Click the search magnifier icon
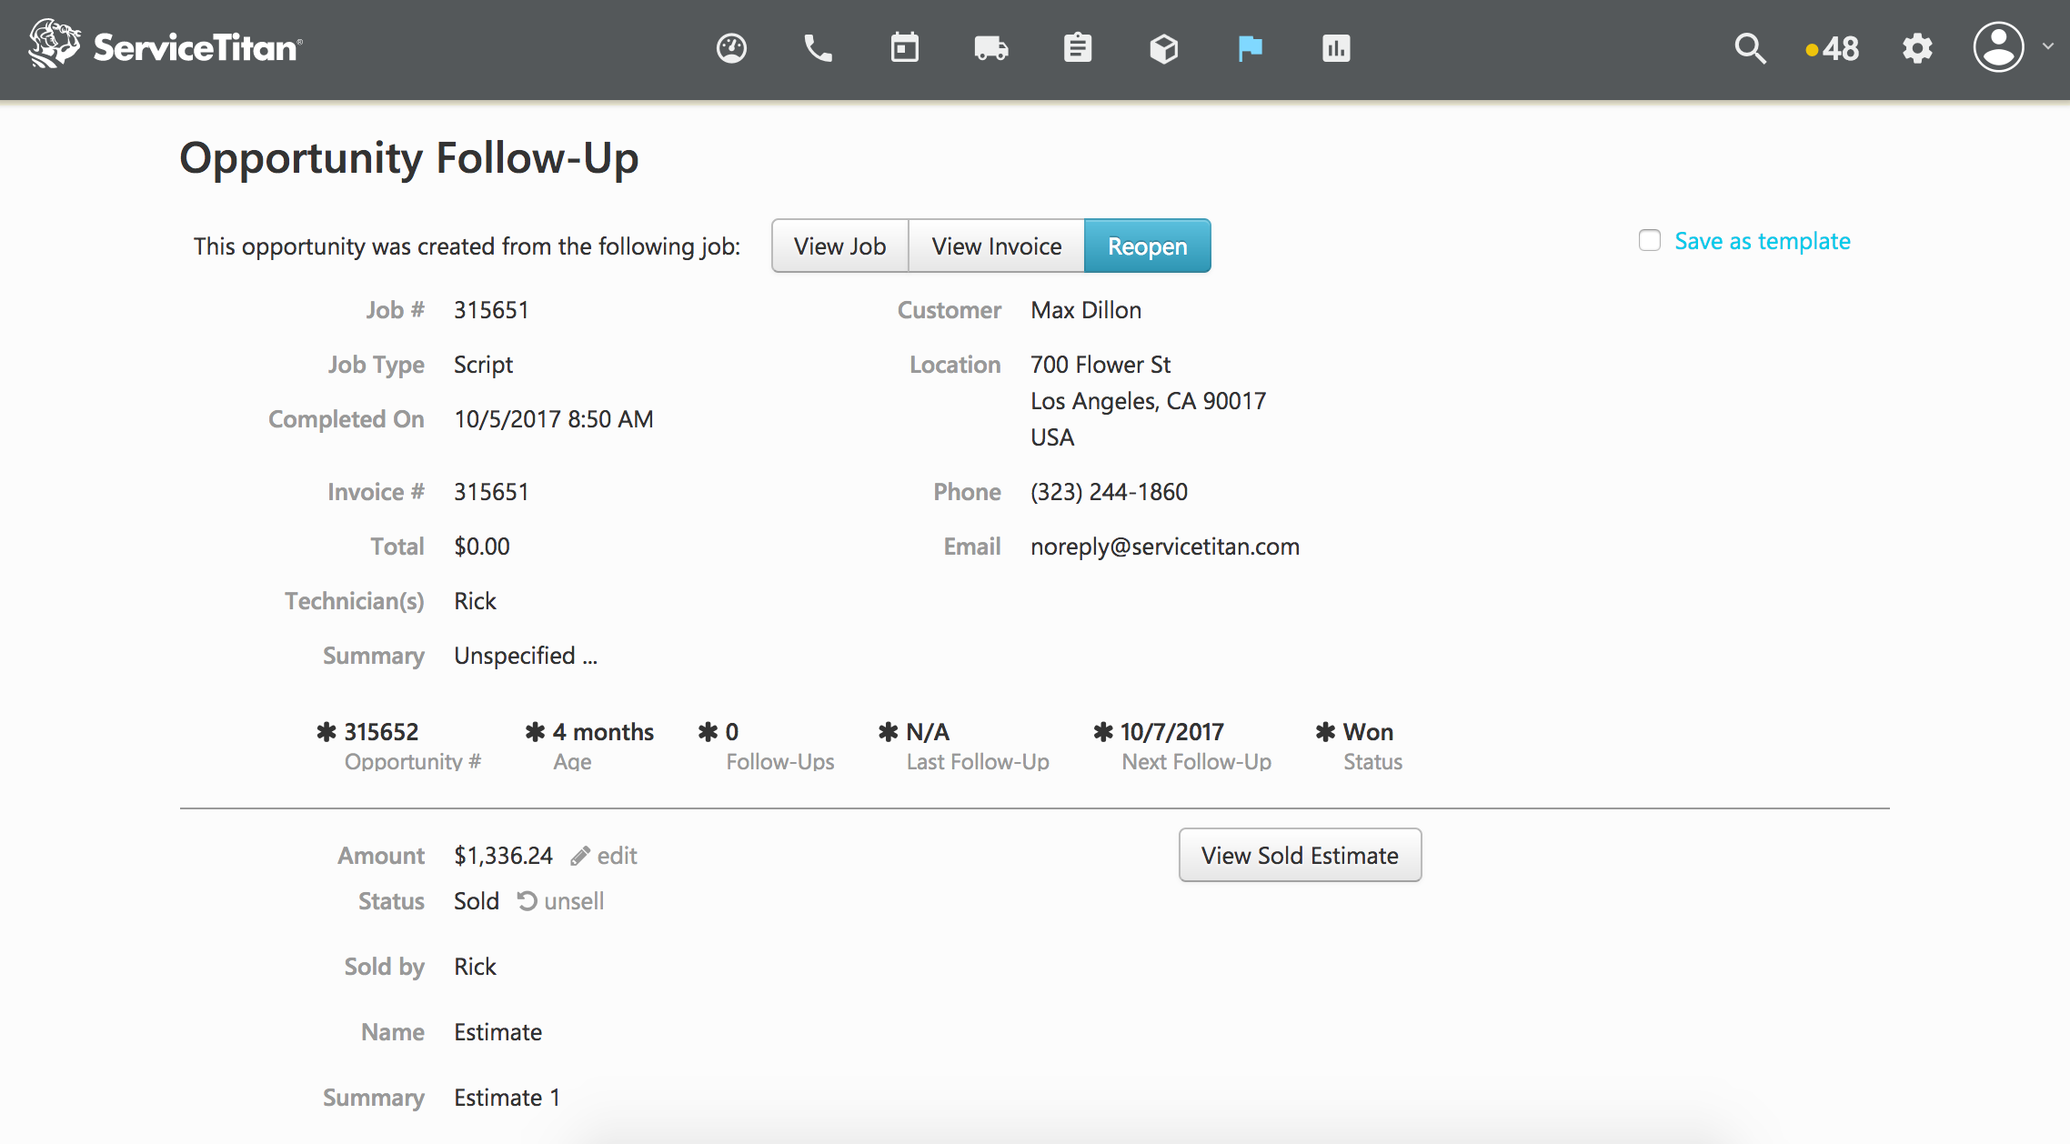Viewport: 2070px width, 1144px height. [1749, 48]
